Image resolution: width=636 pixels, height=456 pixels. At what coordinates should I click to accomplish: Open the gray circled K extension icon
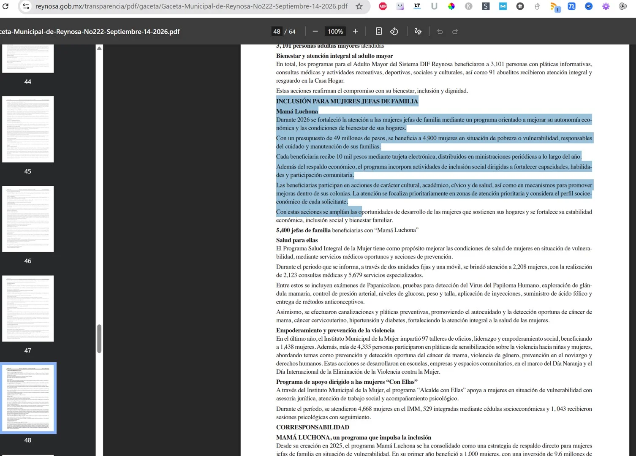pyautogui.click(x=469, y=6)
